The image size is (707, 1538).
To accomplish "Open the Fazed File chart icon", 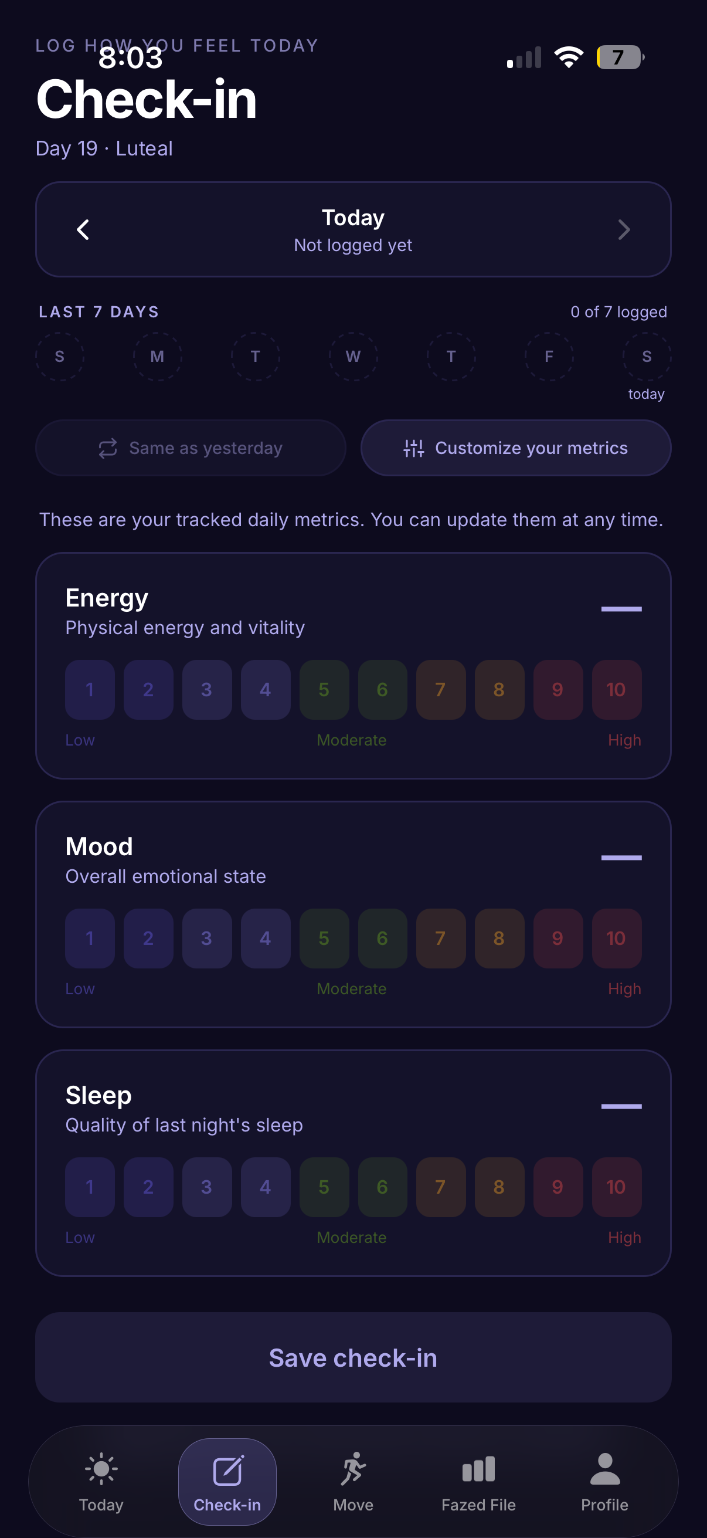I will [x=478, y=1469].
